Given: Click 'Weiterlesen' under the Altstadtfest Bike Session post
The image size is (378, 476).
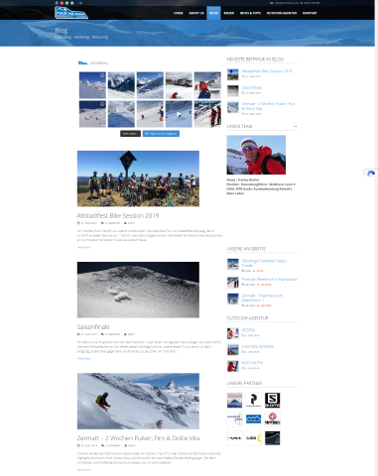Looking at the screenshot, I should tap(84, 247).
